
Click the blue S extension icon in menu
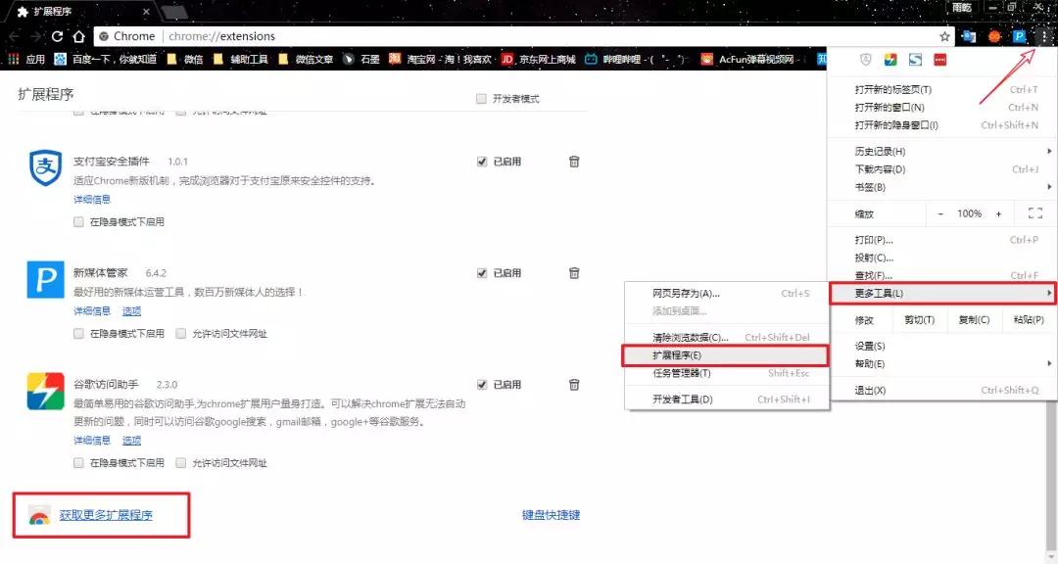pos(915,60)
